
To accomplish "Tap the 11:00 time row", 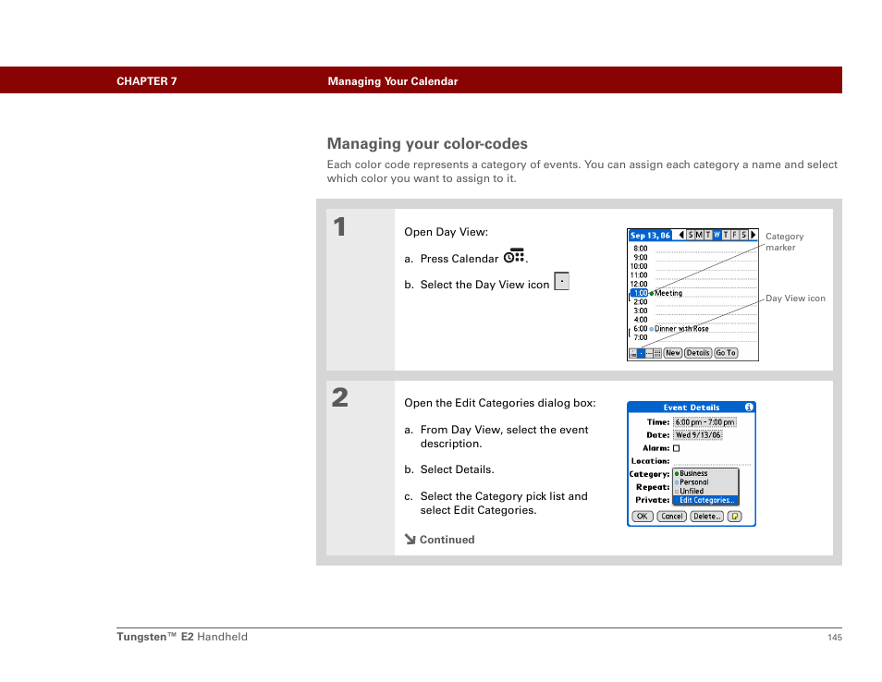I will (x=693, y=275).
